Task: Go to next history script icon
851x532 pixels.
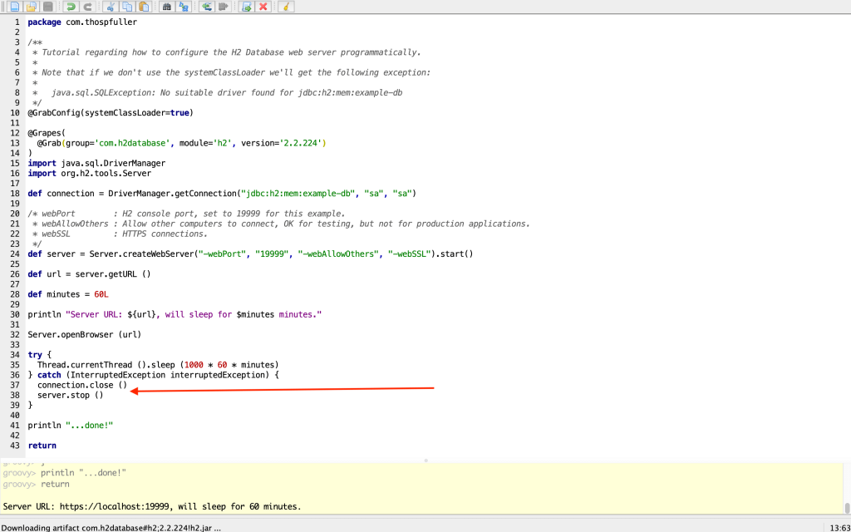Action: tap(223, 7)
